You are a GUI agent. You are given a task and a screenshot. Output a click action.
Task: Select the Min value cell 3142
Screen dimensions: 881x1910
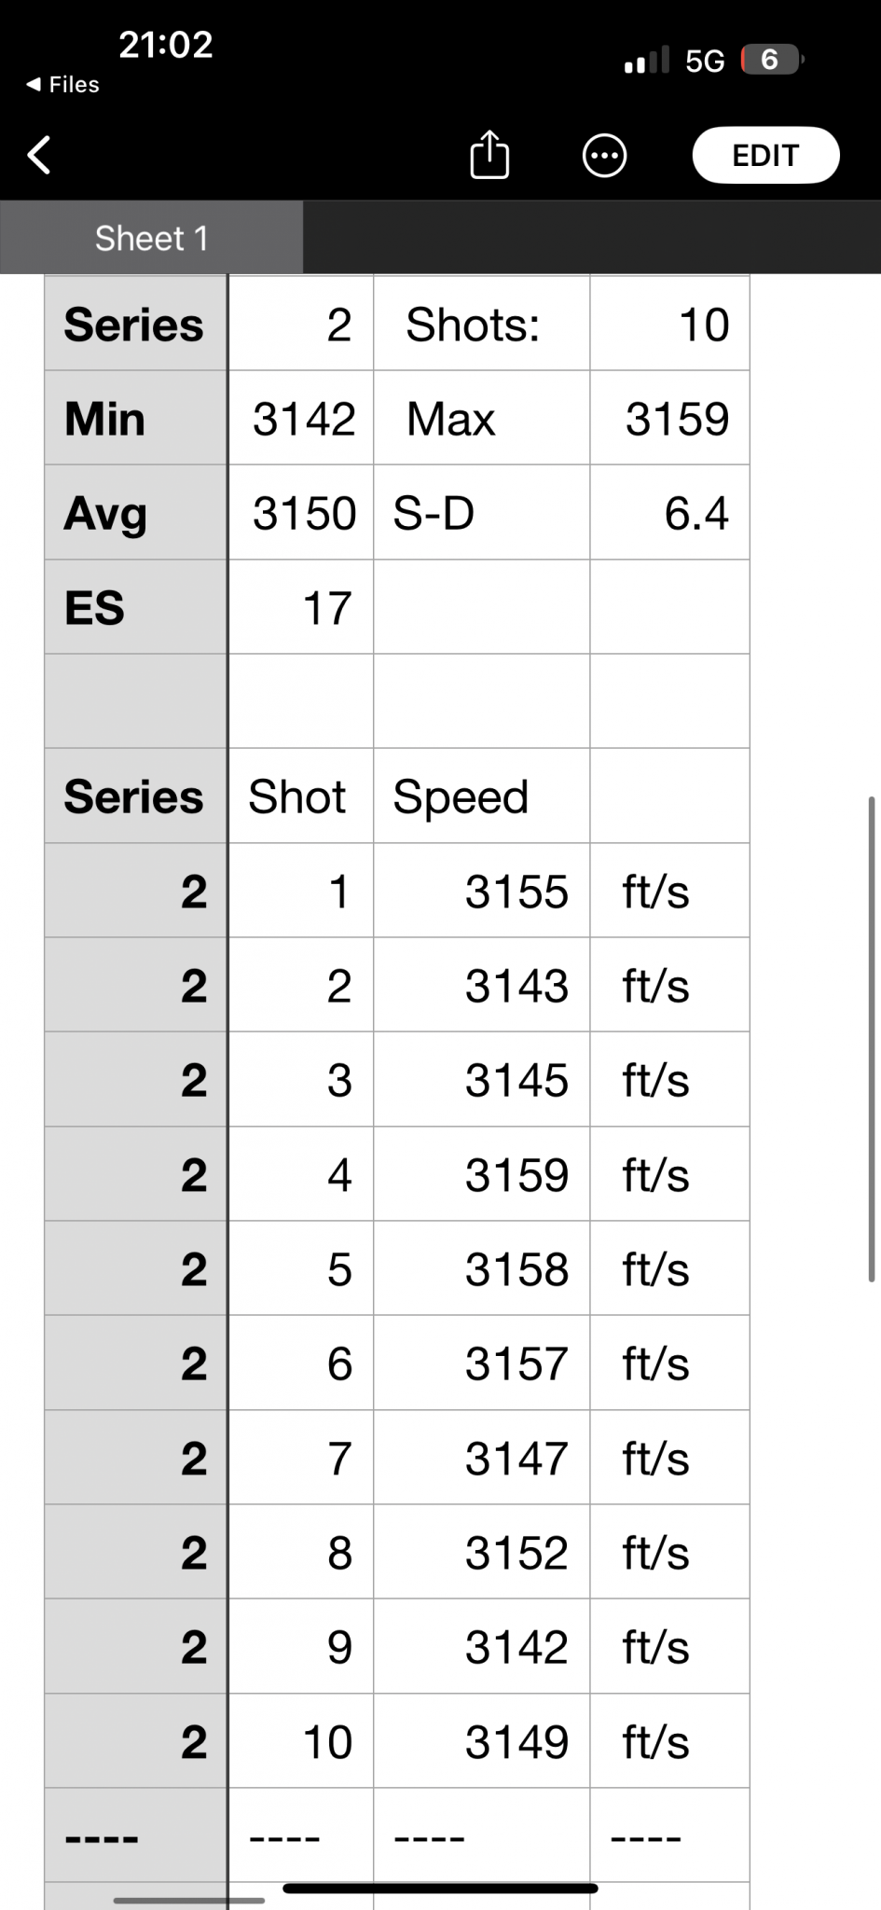301,418
